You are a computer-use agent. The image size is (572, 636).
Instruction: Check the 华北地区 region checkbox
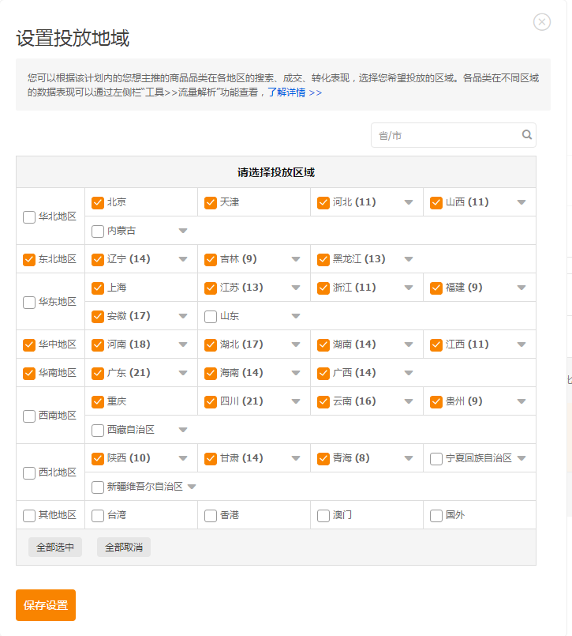(x=29, y=217)
